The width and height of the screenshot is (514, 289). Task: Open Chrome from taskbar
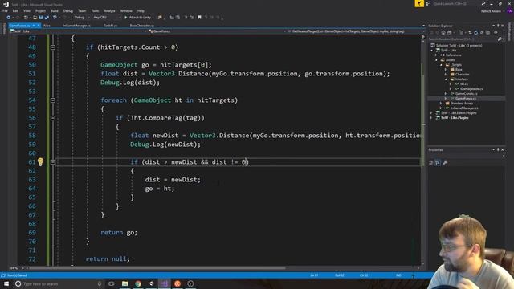click(138, 283)
